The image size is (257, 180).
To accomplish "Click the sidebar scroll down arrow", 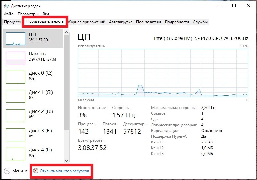I will [66, 161].
